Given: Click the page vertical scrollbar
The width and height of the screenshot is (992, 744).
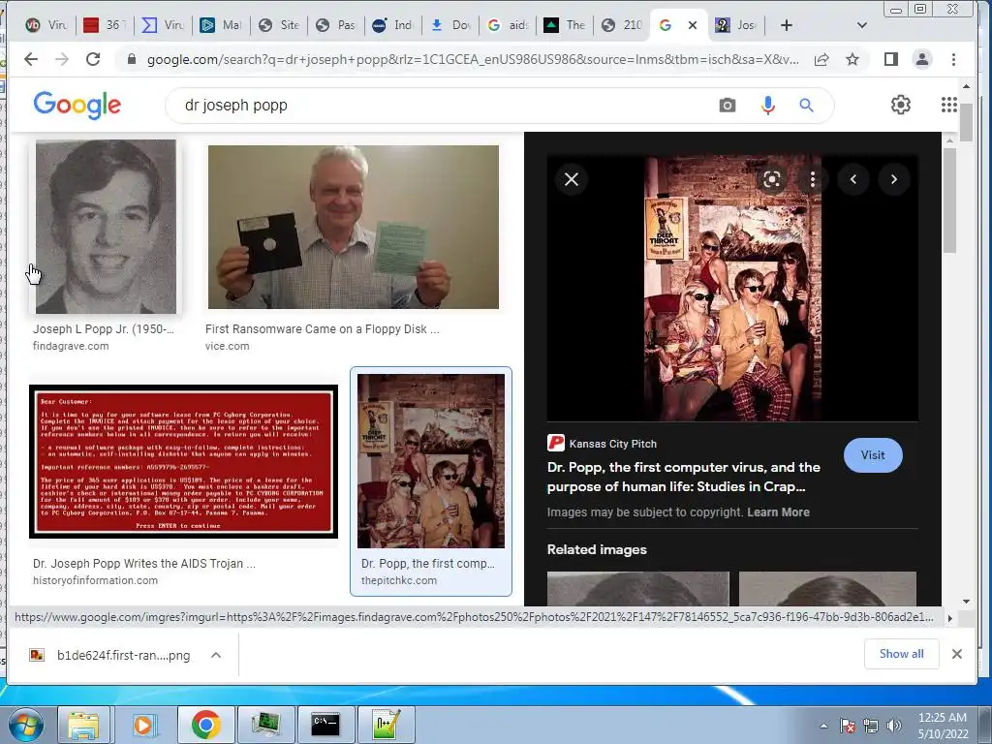Looking at the screenshot, I should tap(966, 120).
